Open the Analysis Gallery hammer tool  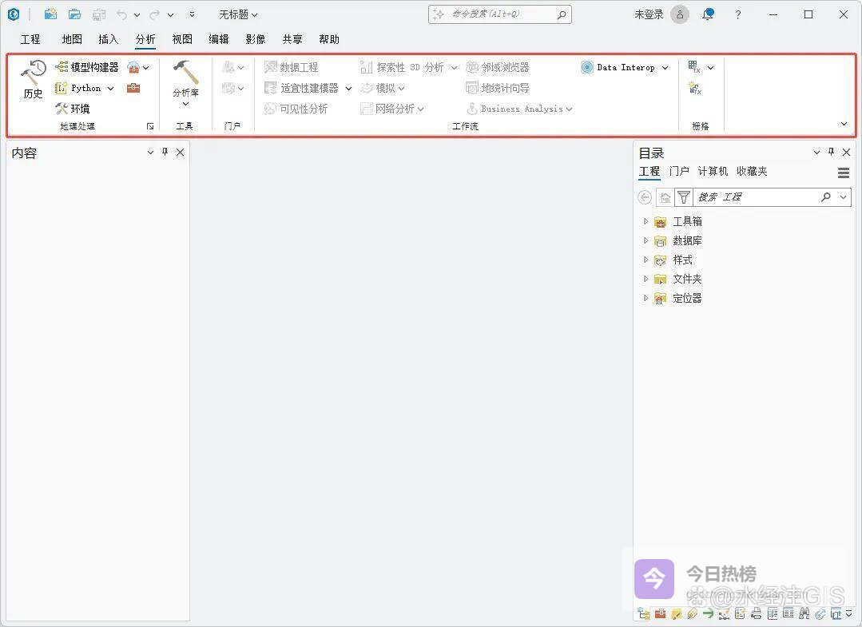point(185,79)
